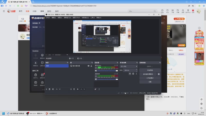This screenshot has height=116, width=206.
Task: Enable 工作室模式 studio mode button
Action: coord(150,78)
